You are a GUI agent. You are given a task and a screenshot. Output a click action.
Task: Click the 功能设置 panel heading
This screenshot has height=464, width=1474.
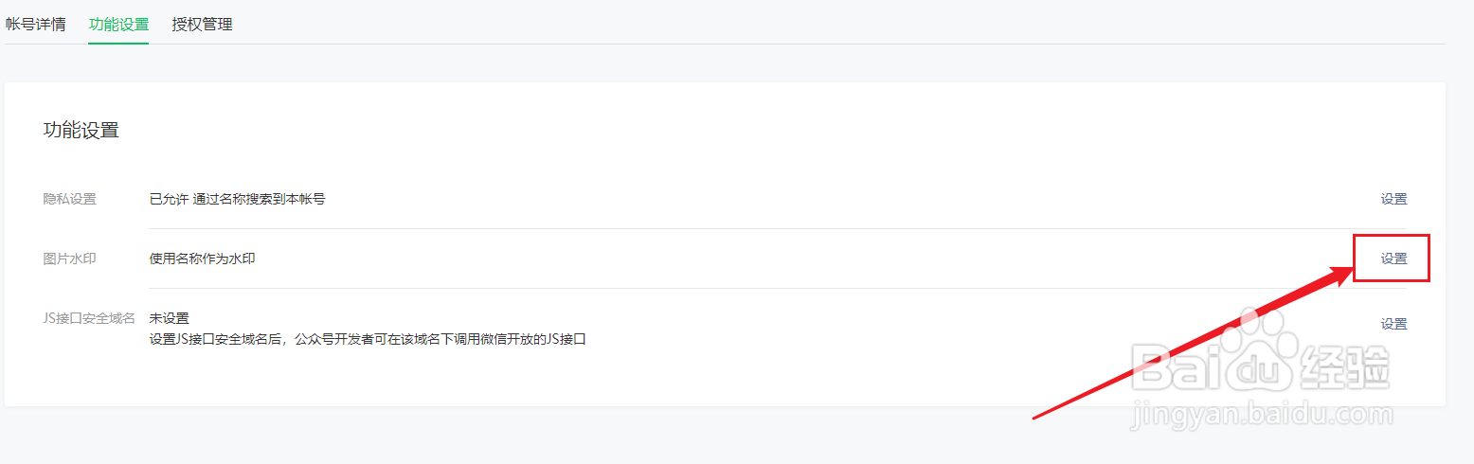pos(81,131)
